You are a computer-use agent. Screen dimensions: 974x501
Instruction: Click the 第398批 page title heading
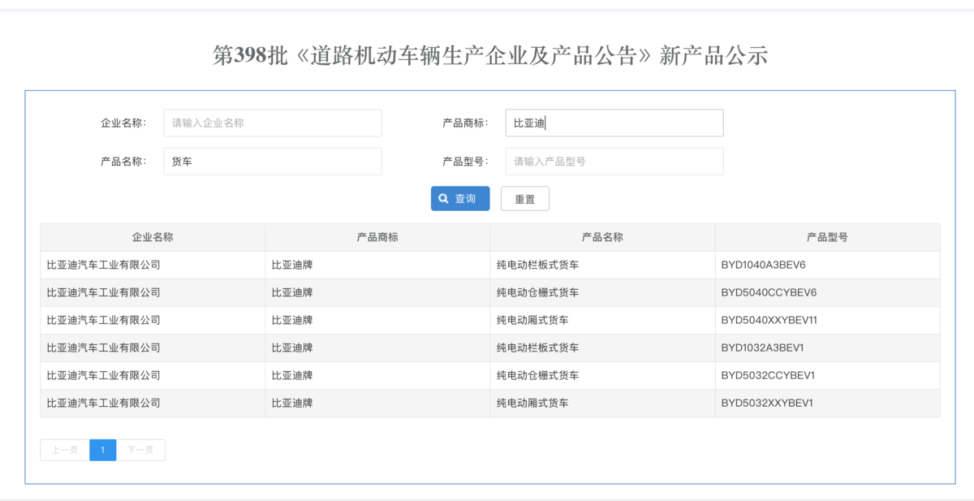(489, 55)
